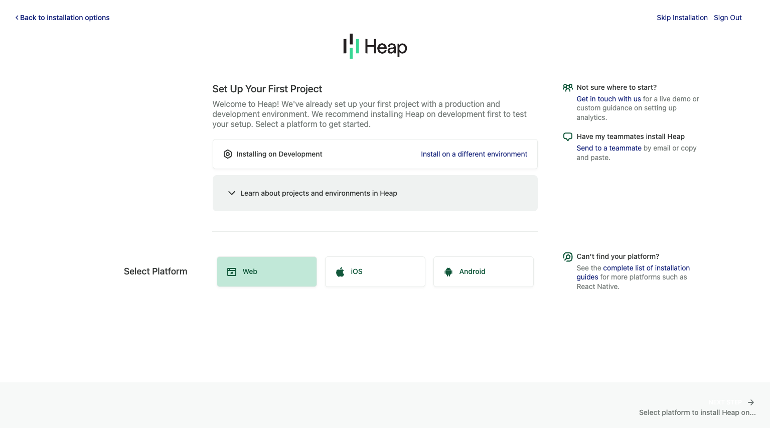Open 'Install on a different environment'
The width and height of the screenshot is (770, 428).
474,154
